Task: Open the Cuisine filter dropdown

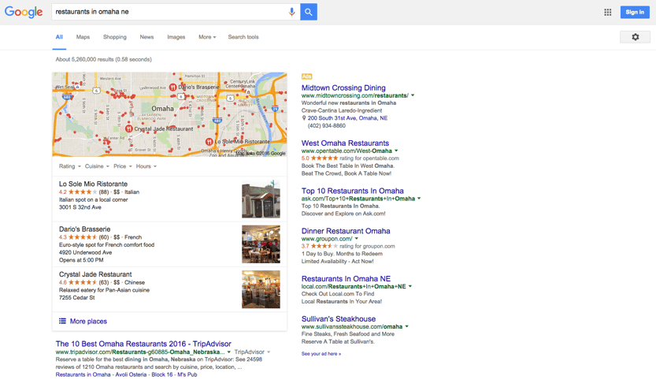Action: click(x=97, y=166)
